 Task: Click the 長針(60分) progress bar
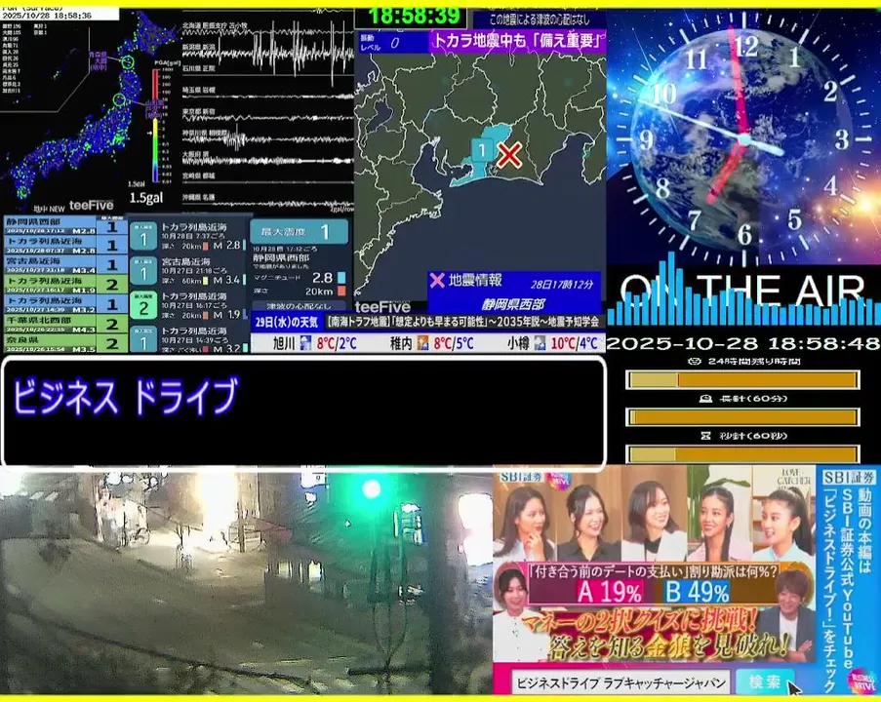click(x=742, y=417)
